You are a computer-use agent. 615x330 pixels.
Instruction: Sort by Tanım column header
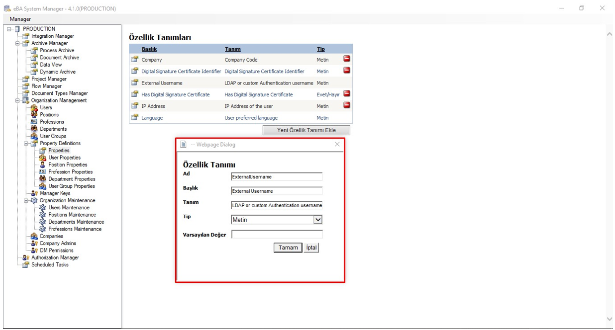tap(233, 49)
